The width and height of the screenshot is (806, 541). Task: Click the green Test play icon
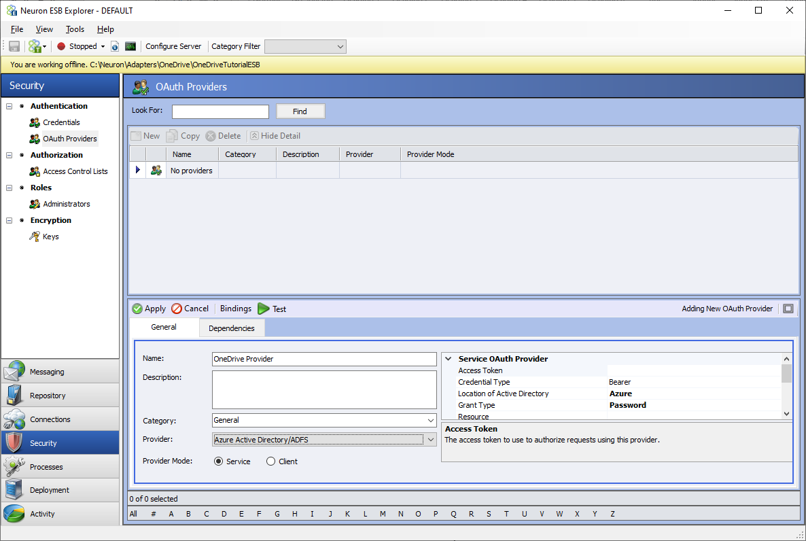[263, 309]
